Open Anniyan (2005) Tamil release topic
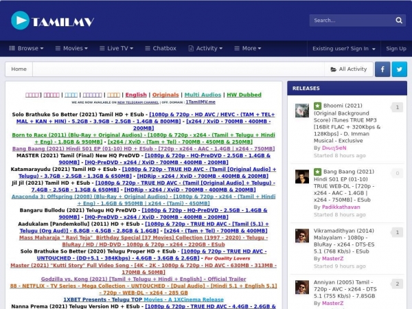The height and width of the screenshot is (309, 412). (345, 289)
